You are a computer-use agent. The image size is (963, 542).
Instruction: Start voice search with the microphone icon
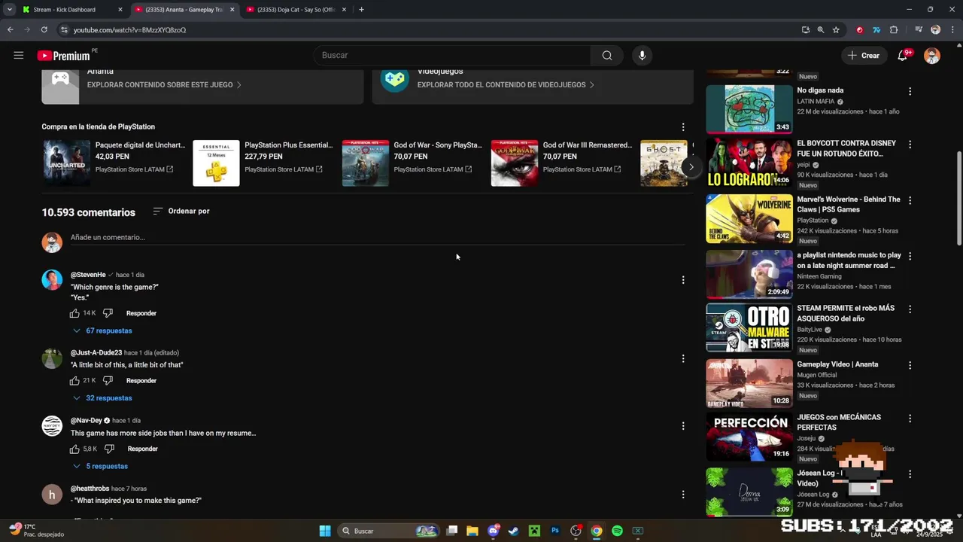point(642,55)
